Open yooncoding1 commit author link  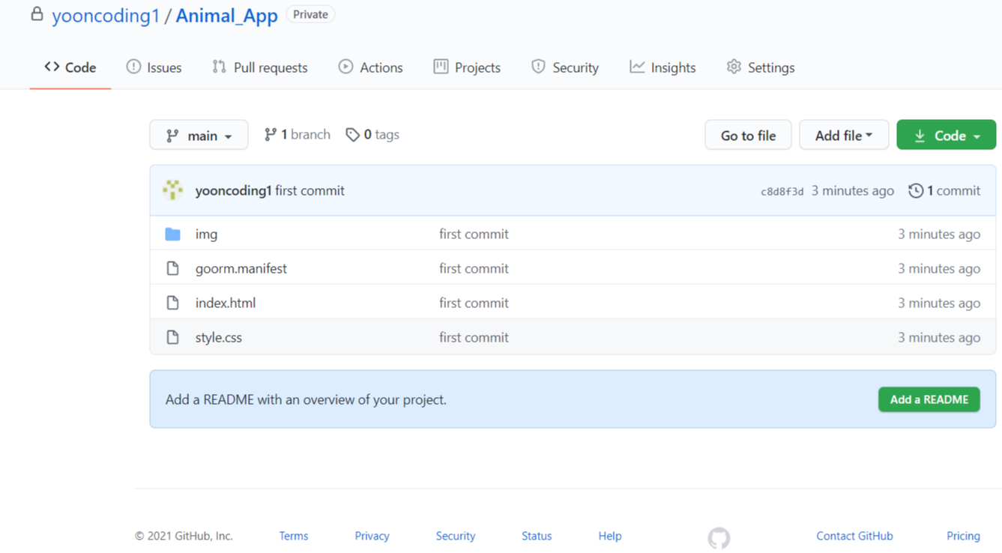click(x=233, y=190)
